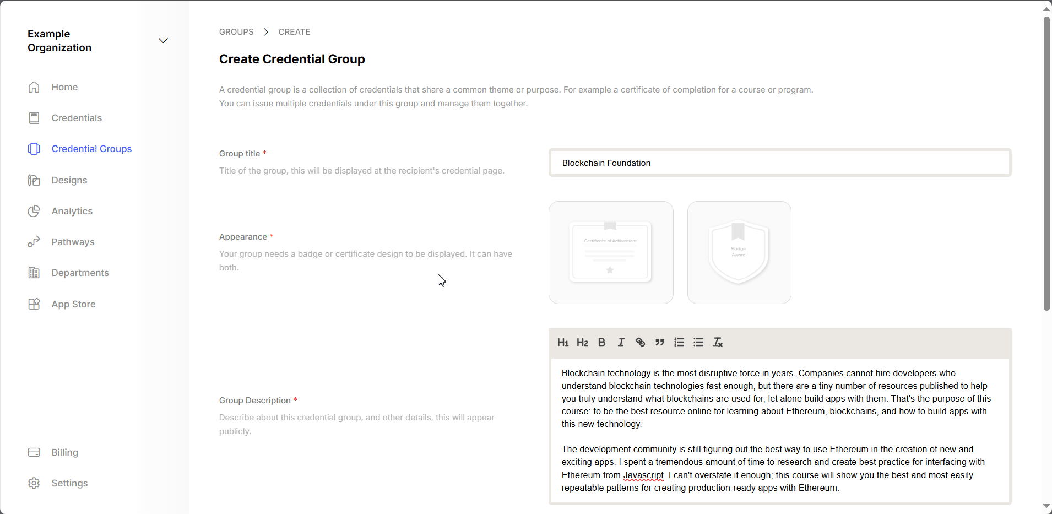The width and height of the screenshot is (1052, 514).
Task: Create a numbered list
Action: 679,342
